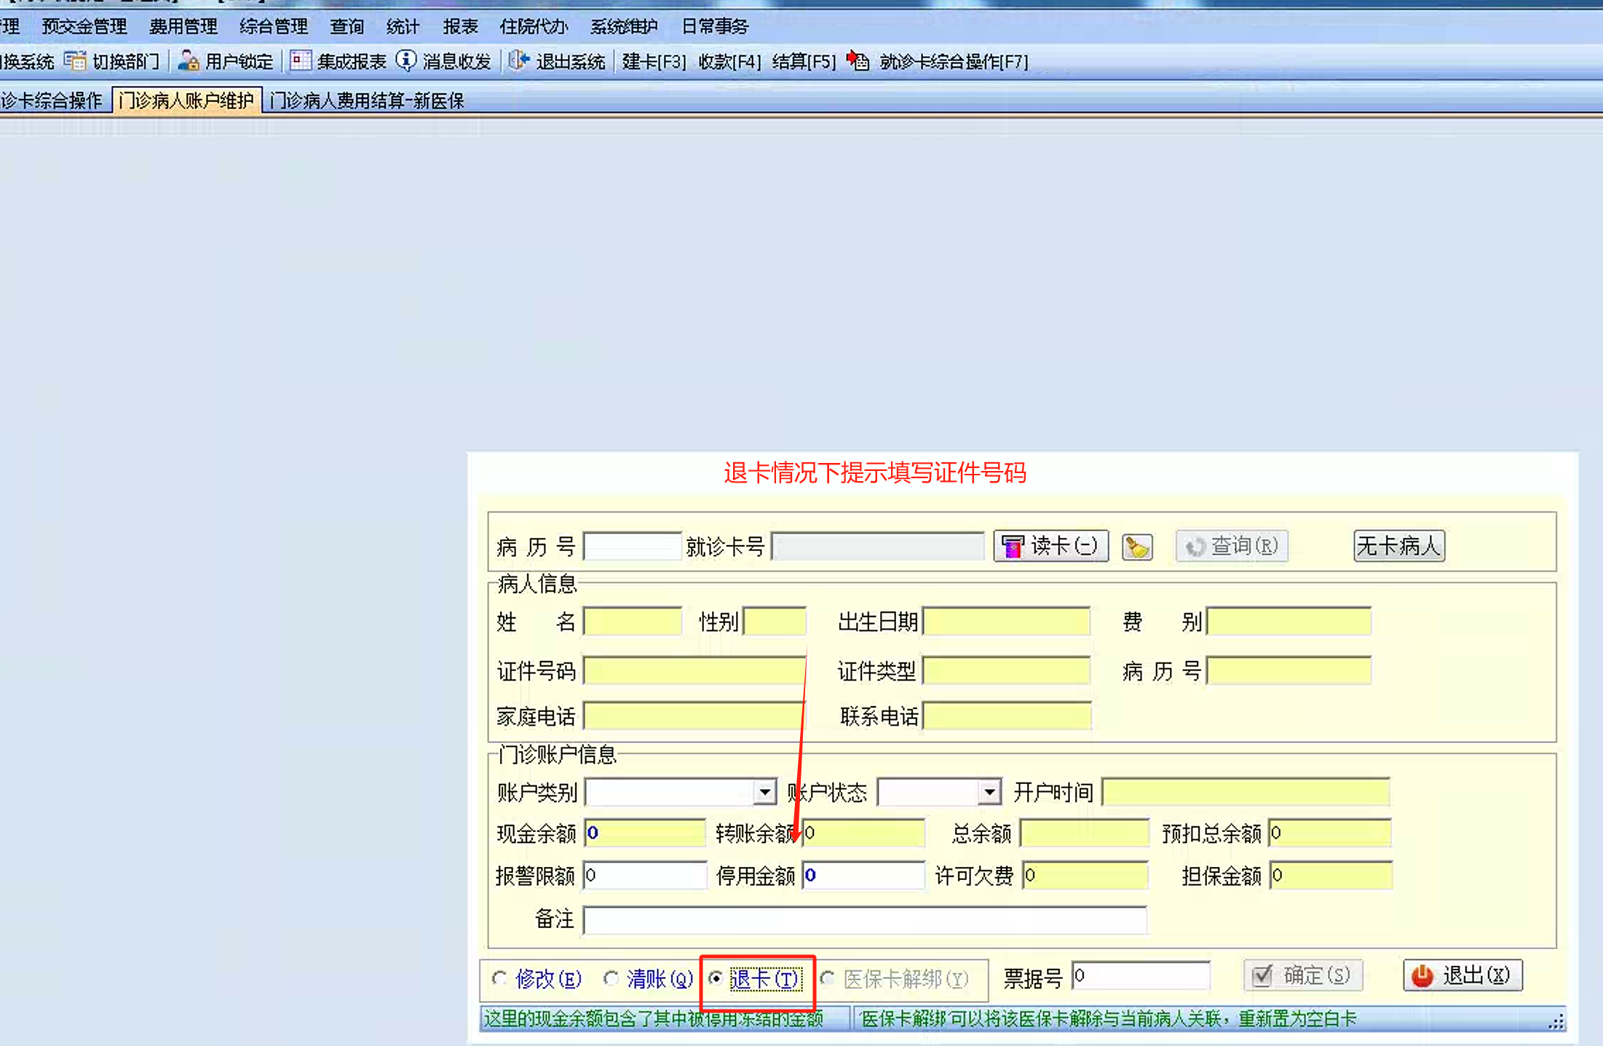The height and width of the screenshot is (1046, 1603).
Task: Select the 退卡(T) radio option
Action: click(x=716, y=978)
